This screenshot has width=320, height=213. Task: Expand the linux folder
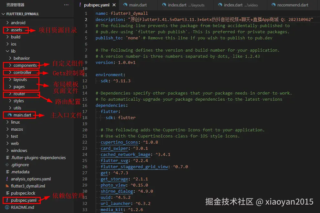coord(15,122)
